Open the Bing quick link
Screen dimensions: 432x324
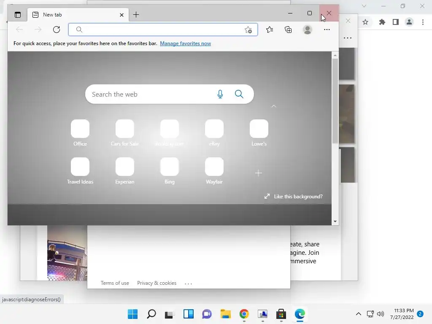[x=170, y=171]
